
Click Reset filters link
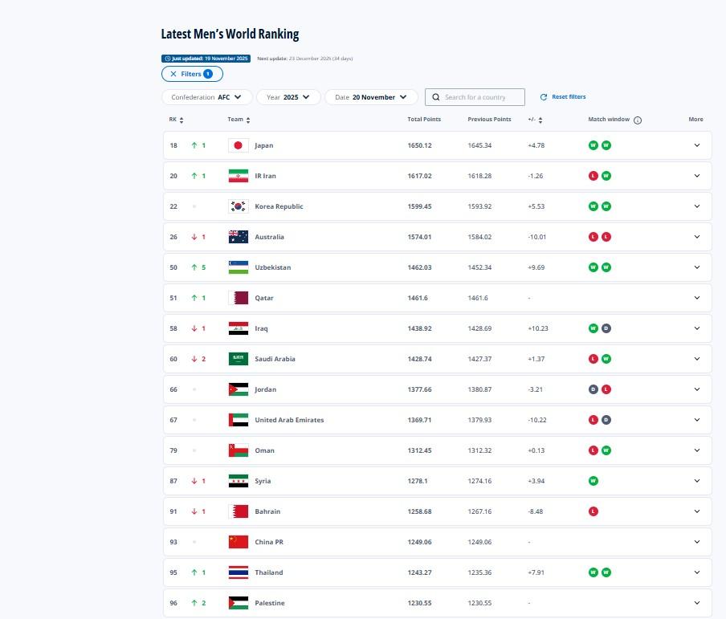coord(563,97)
